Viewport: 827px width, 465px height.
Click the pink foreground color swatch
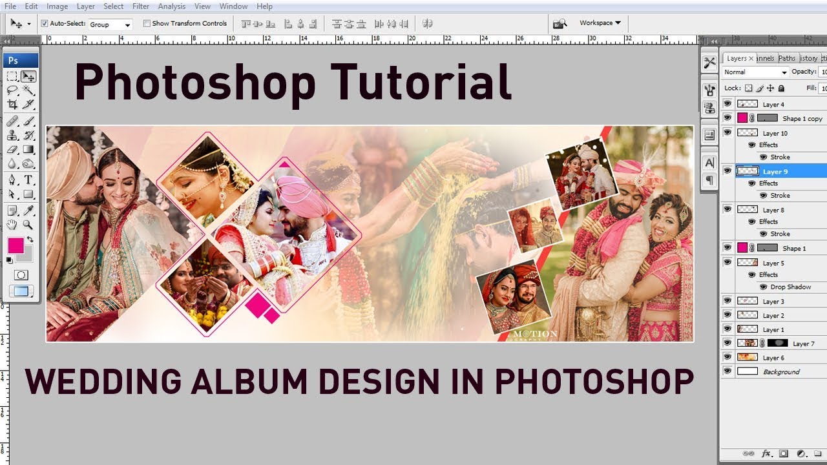click(x=16, y=245)
